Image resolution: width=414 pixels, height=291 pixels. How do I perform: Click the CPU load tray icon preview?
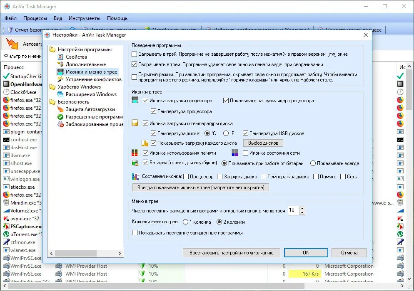coord(135,100)
